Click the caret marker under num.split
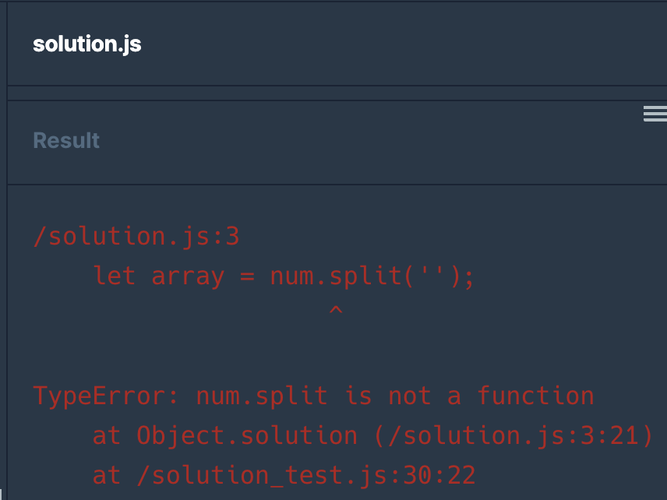667x500 pixels. 336,310
